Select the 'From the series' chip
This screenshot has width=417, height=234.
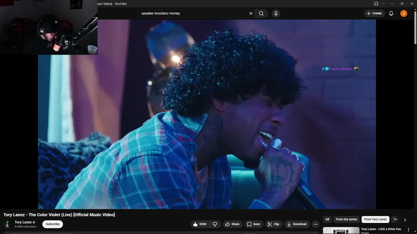pyautogui.click(x=347, y=219)
